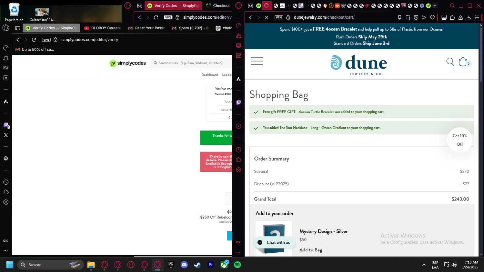Open Opera menu in the right window
This screenshot has width=484, height=272.
pos(238,5)
